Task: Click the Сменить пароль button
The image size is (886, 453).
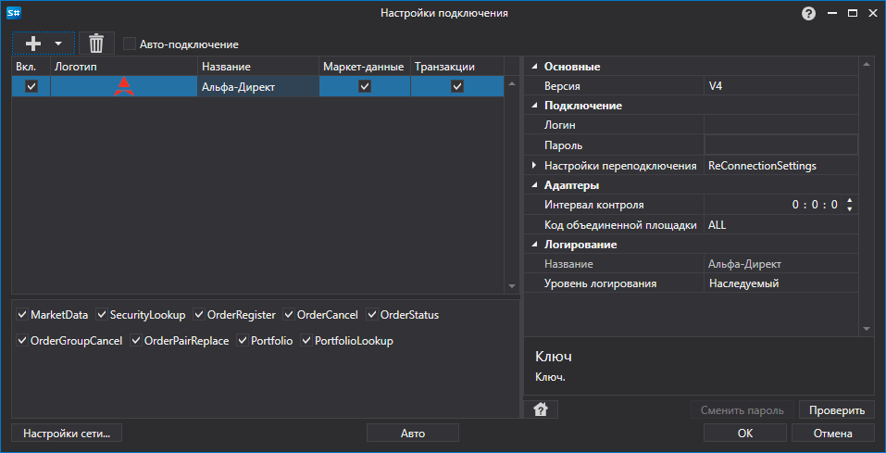Action: pyautogui.click(x=742, y=410)
